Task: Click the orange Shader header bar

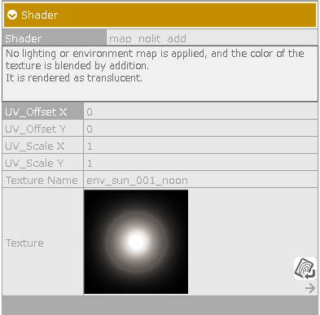Action: coord(160,15)
